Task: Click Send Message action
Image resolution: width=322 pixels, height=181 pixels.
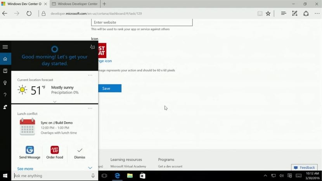Action: click(30, 152)
